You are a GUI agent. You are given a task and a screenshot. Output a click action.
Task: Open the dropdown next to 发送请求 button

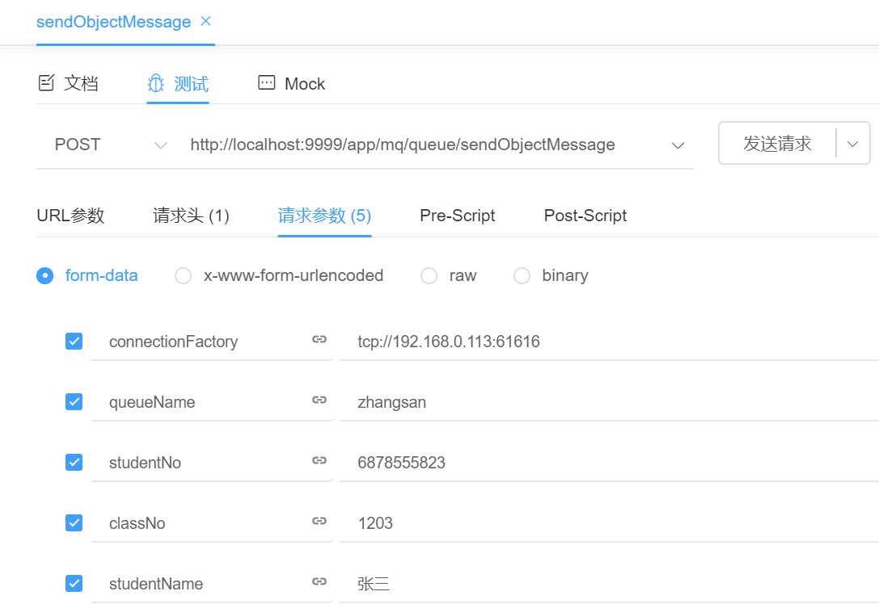(x=853, y=143)
